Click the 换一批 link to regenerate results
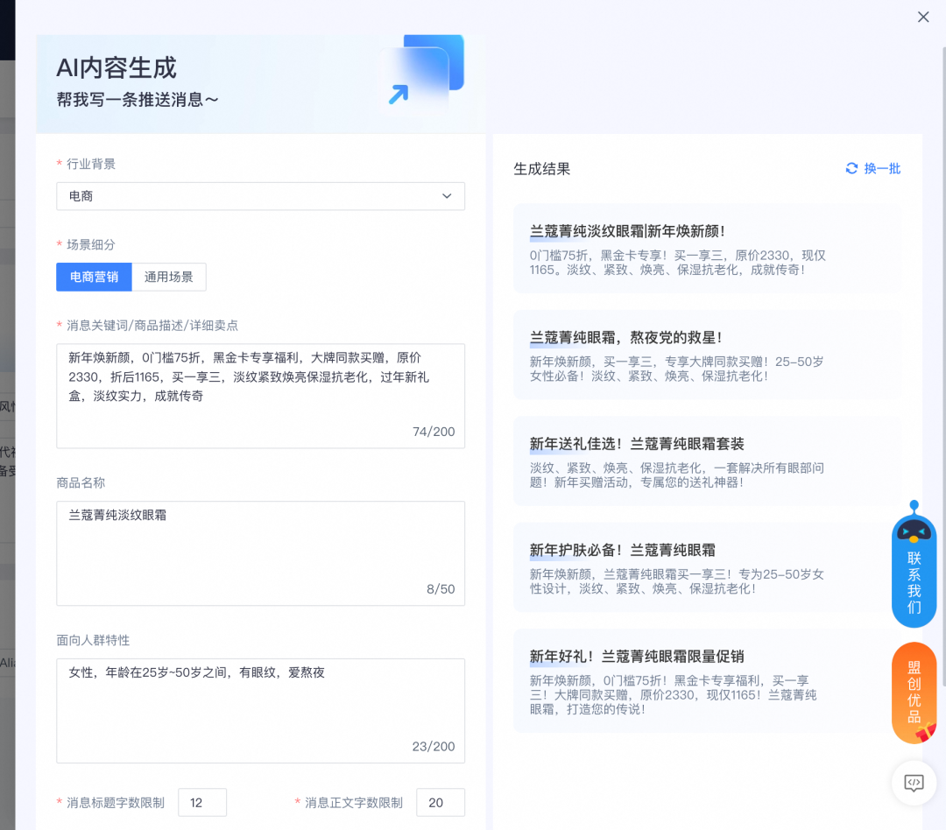946x830 pixels. click(x=882, y=168)
